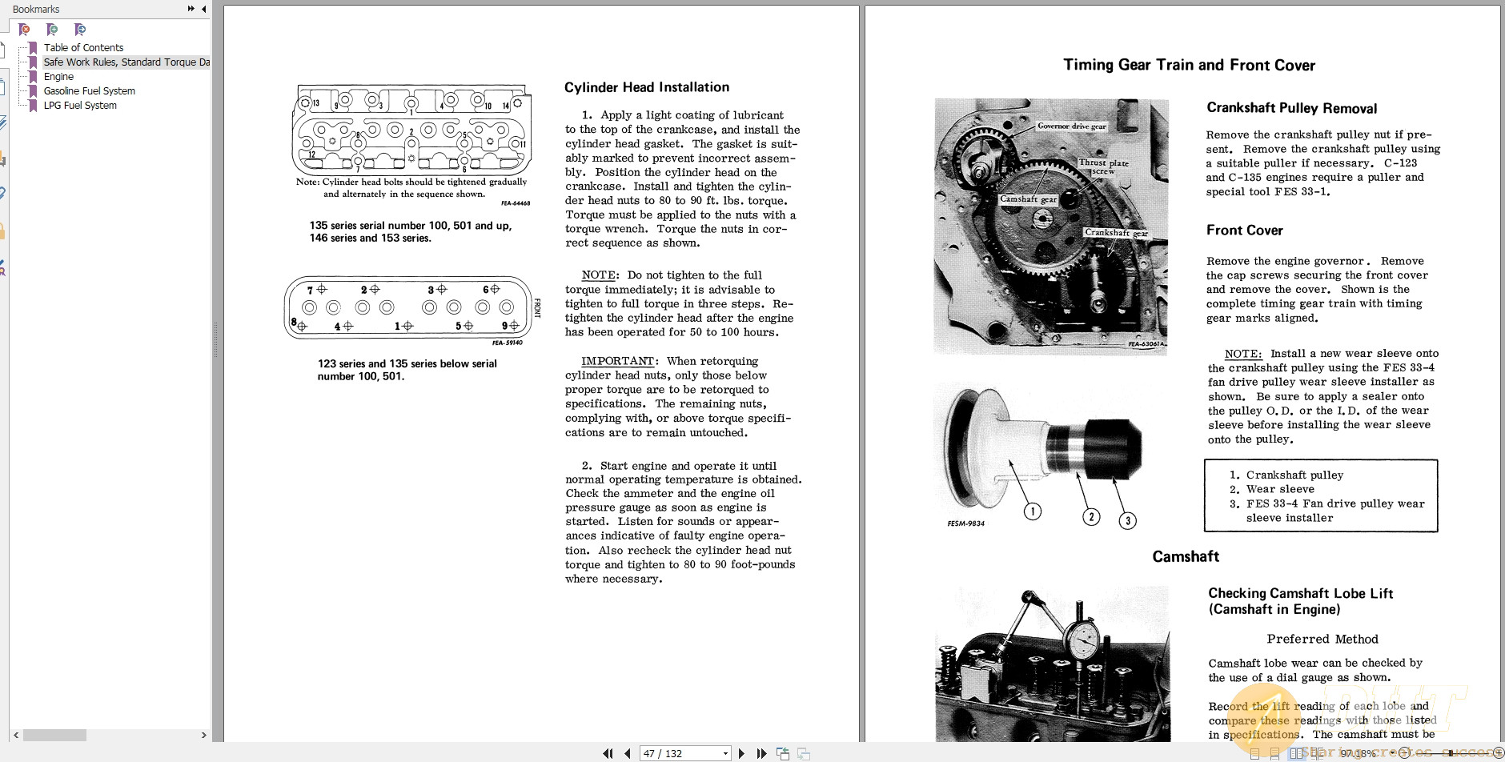
Task: Open the Bookmarks panel options chevron
Action: click(191, 9)
